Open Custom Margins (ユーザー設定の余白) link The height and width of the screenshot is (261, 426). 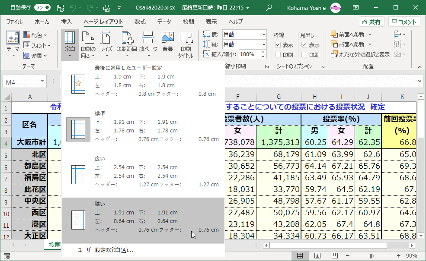[x=105, y=250]
